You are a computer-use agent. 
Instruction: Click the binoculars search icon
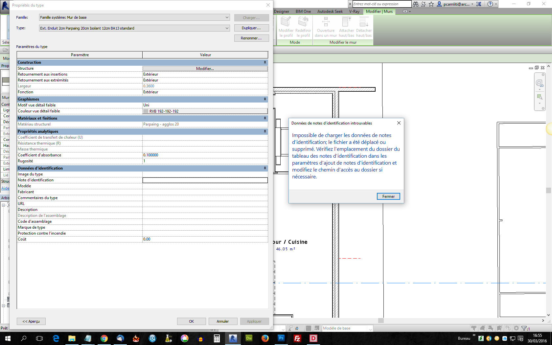pos(416,4)
